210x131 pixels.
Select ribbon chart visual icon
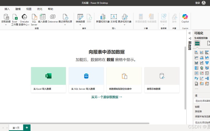[x=196, y=63]
